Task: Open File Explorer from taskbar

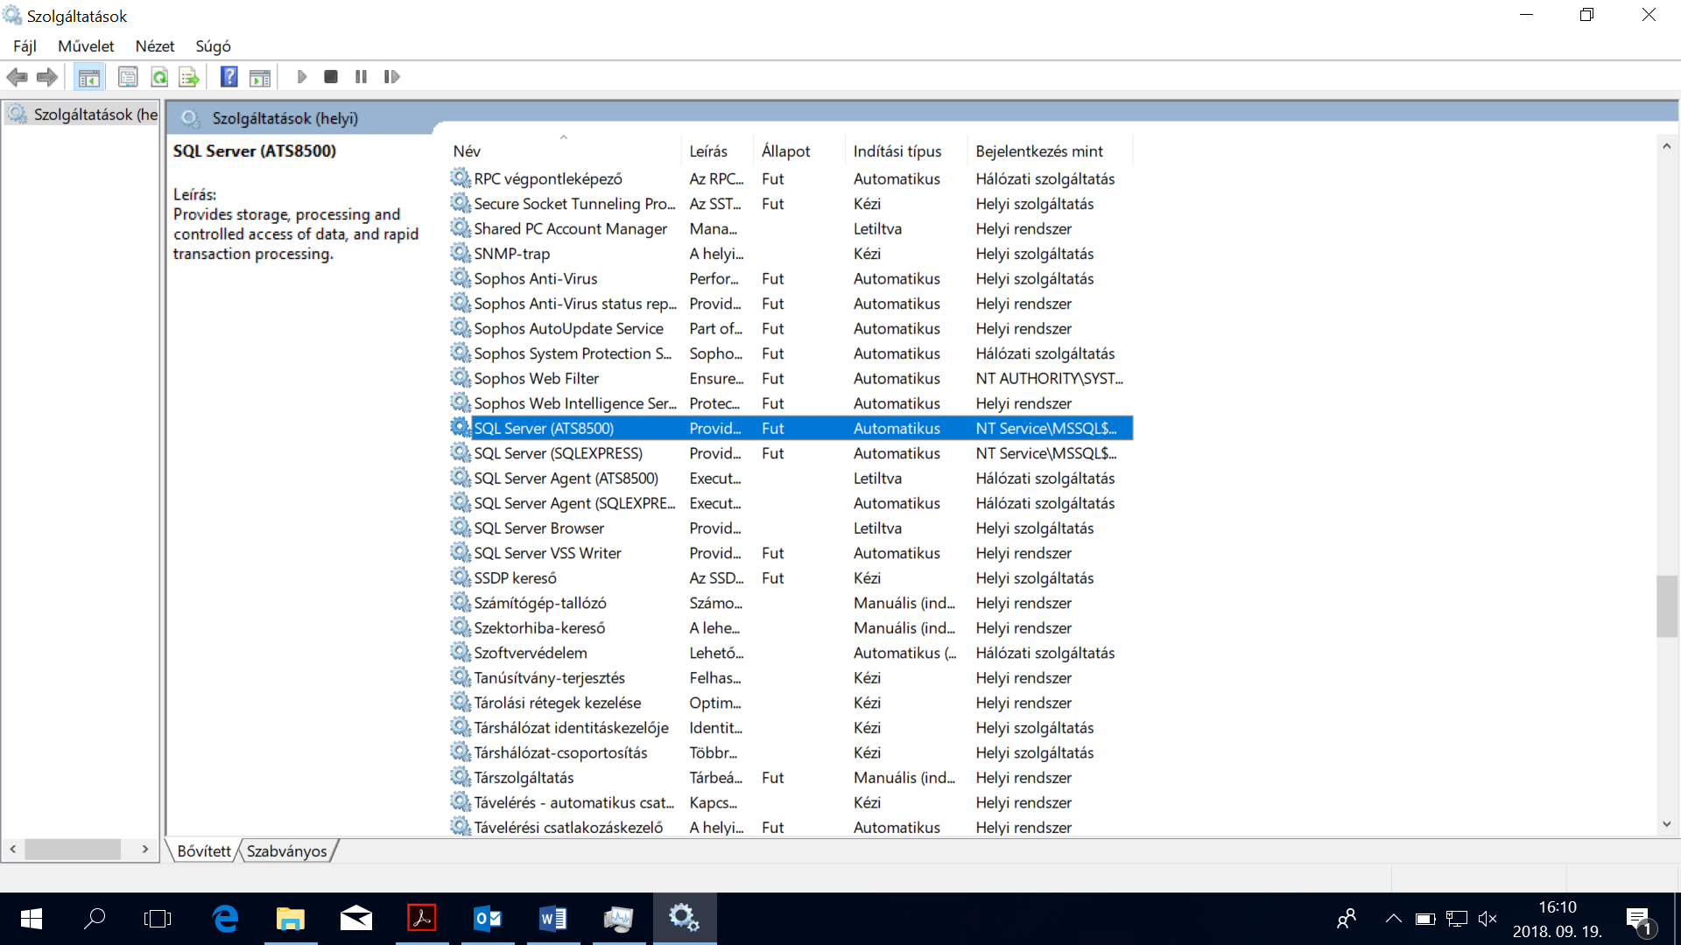Action: pos(291,919)
